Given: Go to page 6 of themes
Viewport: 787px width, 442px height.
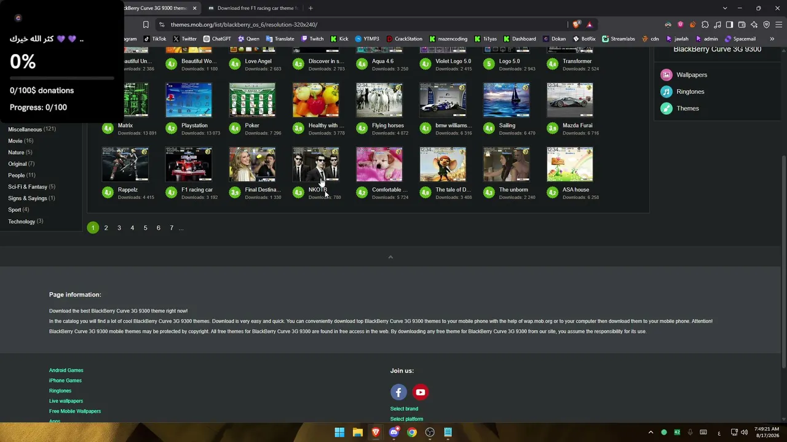Looking at the screenshot, I should [x=159, y=228].
